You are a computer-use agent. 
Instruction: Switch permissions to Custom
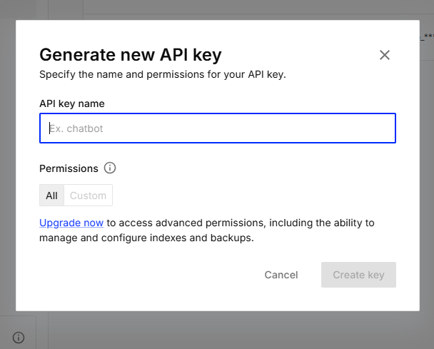(88, 196)
